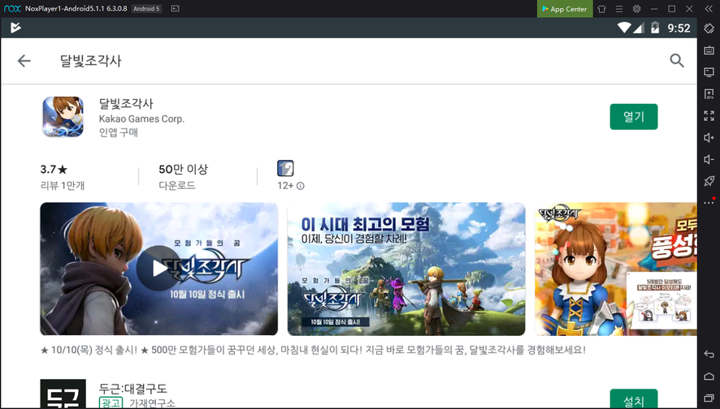Collapse the Nox sidebar with double chevron
This screenshot has width=720, height=409.
point(709,9)
